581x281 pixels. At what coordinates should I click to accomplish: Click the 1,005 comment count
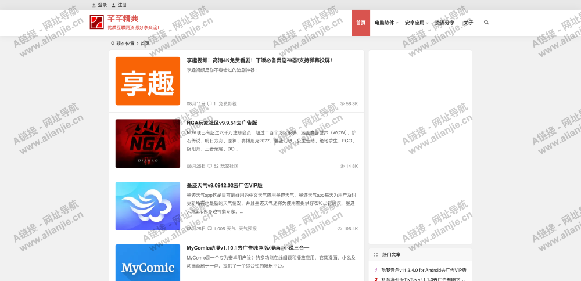click(x=219, y=229)
